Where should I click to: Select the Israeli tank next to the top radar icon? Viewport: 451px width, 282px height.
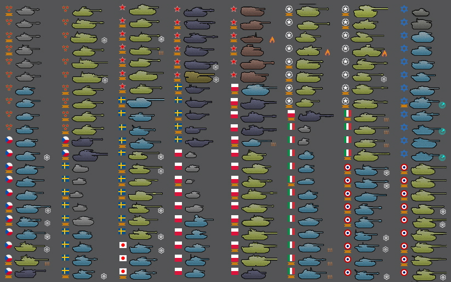tap(424, 102)
